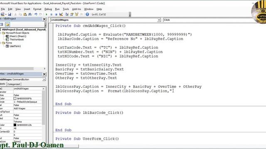Image resolution: width=266 pixels, height=149 pixels.
Task: Select the Microsoft Excel Objects folder
Action: (x=17, y=33)
